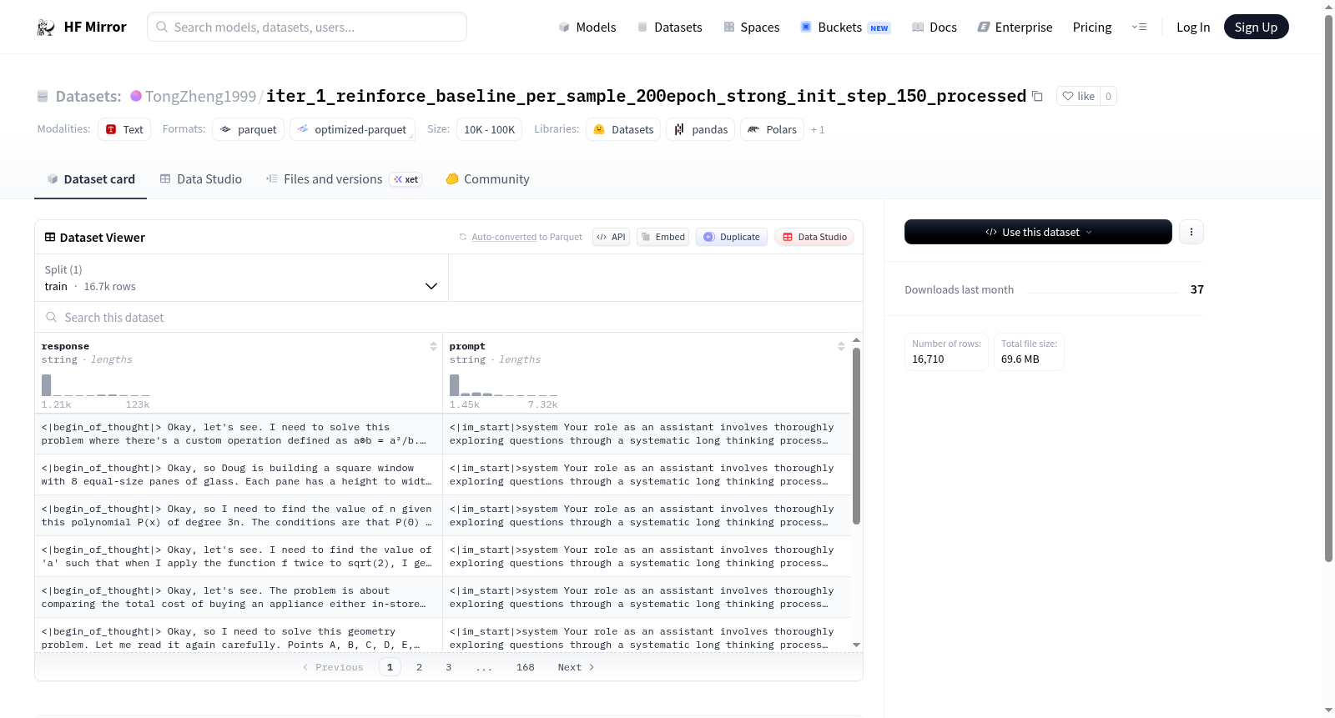Click the search magnifier icon in the navbar
The width and height of the screenshot is (1335, 718).
click(x=162, y=27)
